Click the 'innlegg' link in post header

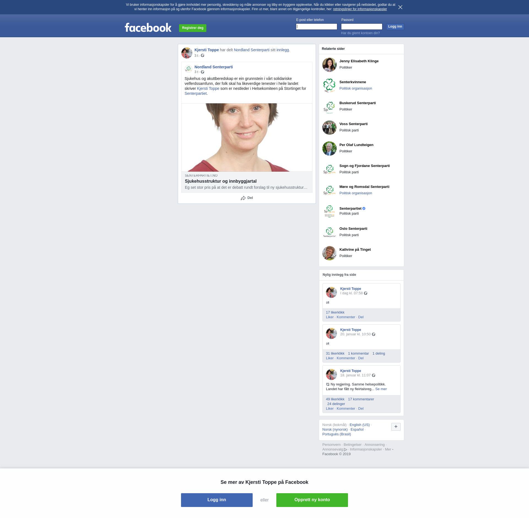coord(283,50)
